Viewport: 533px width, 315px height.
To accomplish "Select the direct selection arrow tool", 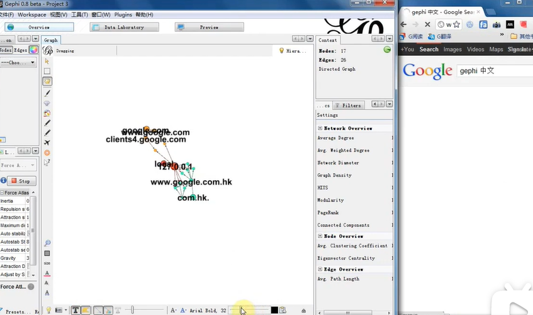I will point(47,61).
